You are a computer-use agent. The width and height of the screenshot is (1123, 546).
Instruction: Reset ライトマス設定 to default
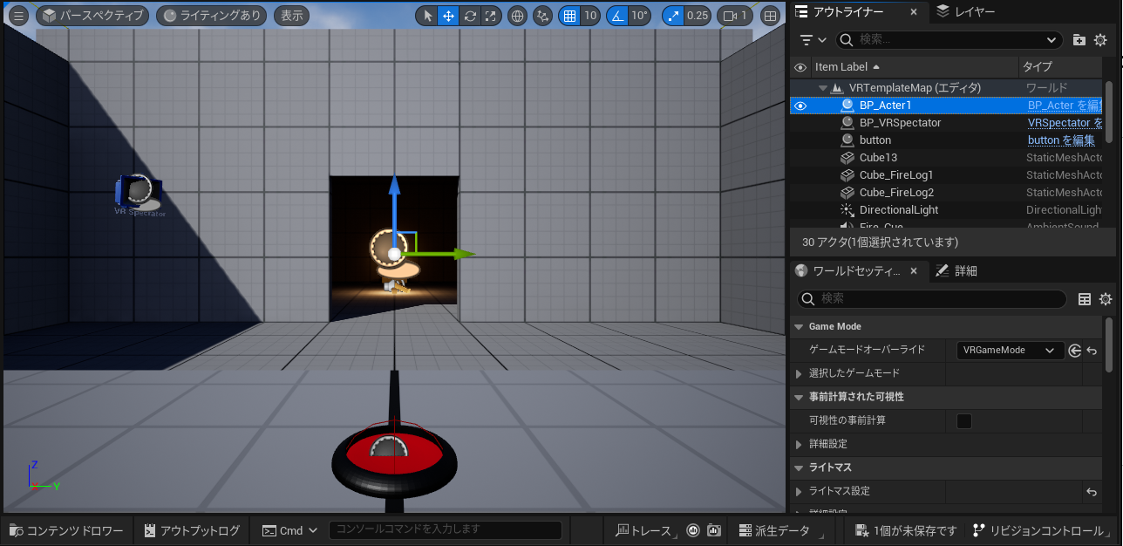(1092, 492)
